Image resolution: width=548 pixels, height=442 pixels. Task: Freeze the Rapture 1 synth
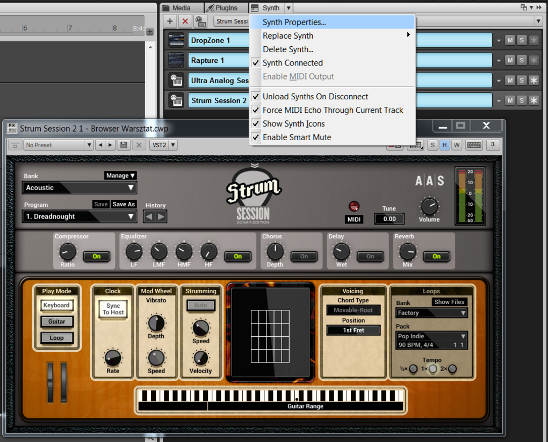coord(533,60)
